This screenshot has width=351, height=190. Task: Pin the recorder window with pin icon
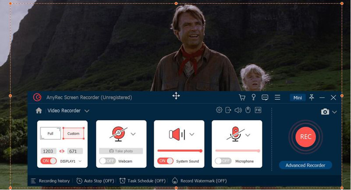point(311,97)
